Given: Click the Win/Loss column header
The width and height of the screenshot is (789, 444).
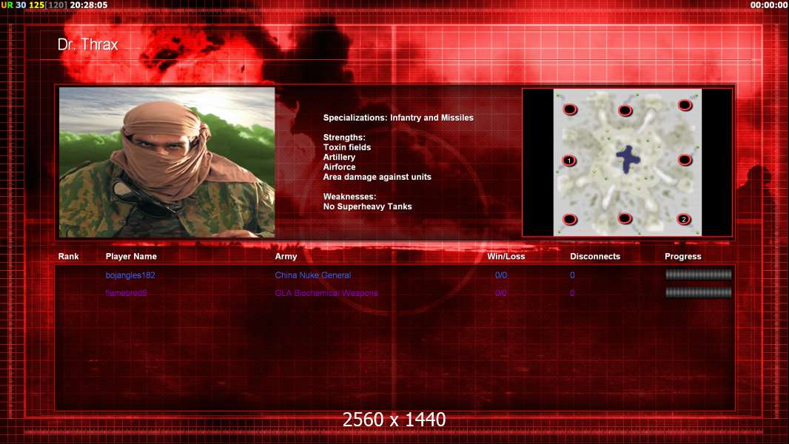Looking at the screenshot, I should (x=506, y=257).
